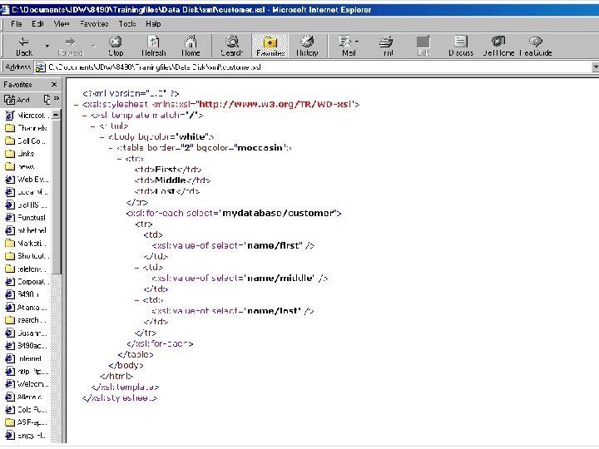Open the History pane
599x449 pixels.
pos(307,47)
